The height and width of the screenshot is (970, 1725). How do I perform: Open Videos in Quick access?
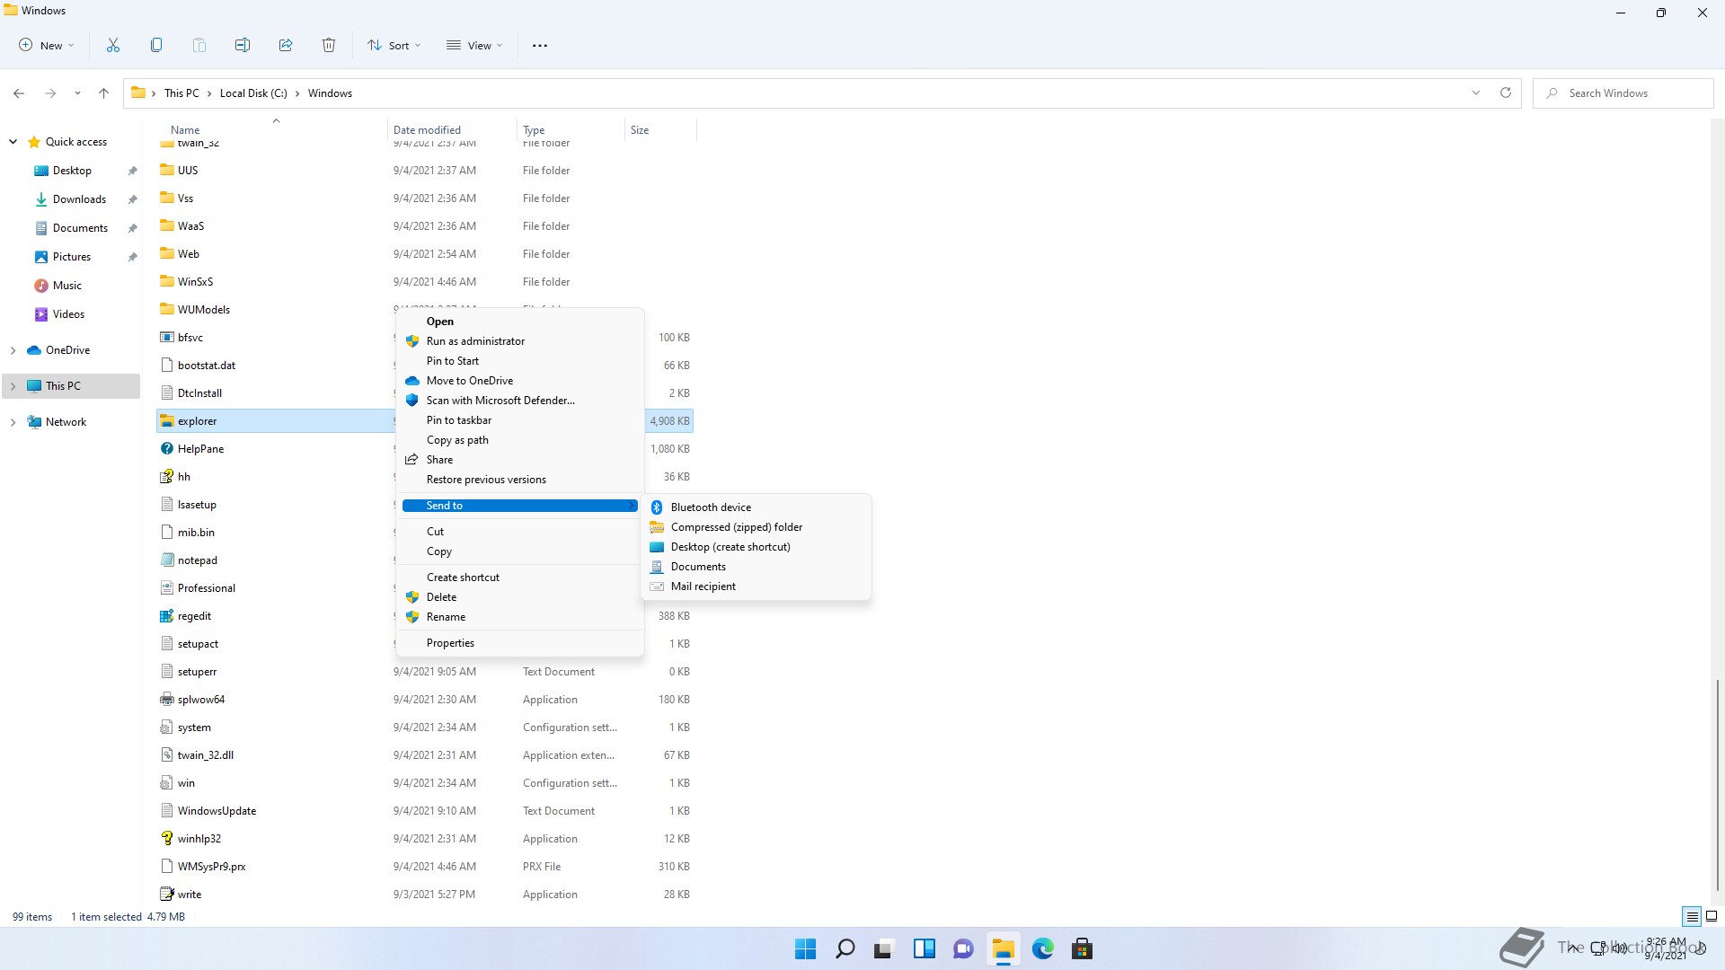[x=68, y=314]
